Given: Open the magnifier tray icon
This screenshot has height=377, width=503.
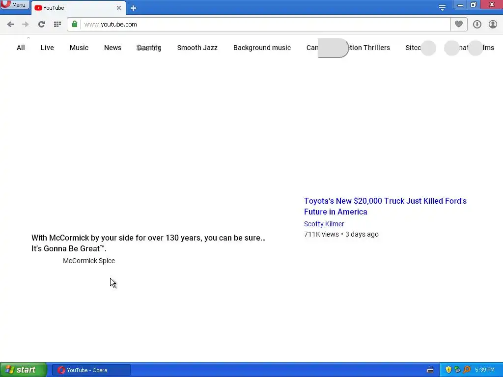Looking at the screenshot, I should 467,370.
